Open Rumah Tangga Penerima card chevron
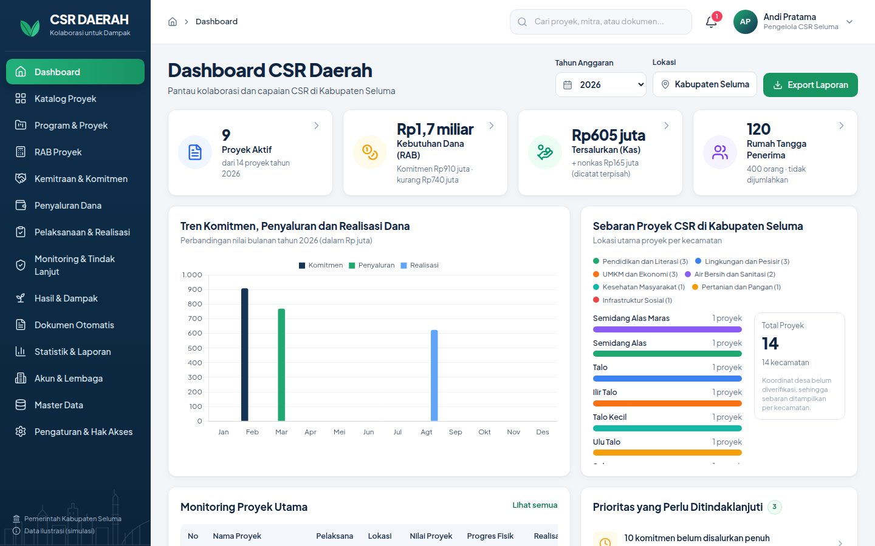875x546 pixels. [842, 126]
